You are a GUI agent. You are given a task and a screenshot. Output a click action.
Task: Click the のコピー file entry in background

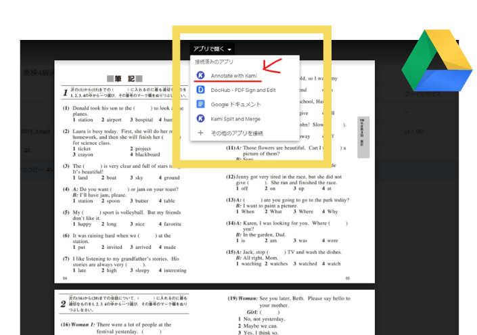pos(32,169)
